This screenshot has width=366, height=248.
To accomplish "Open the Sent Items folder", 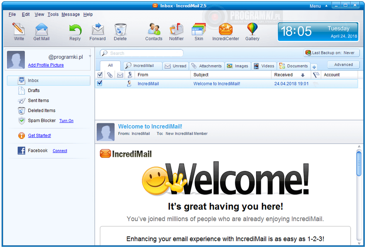I will coord(38,101).
